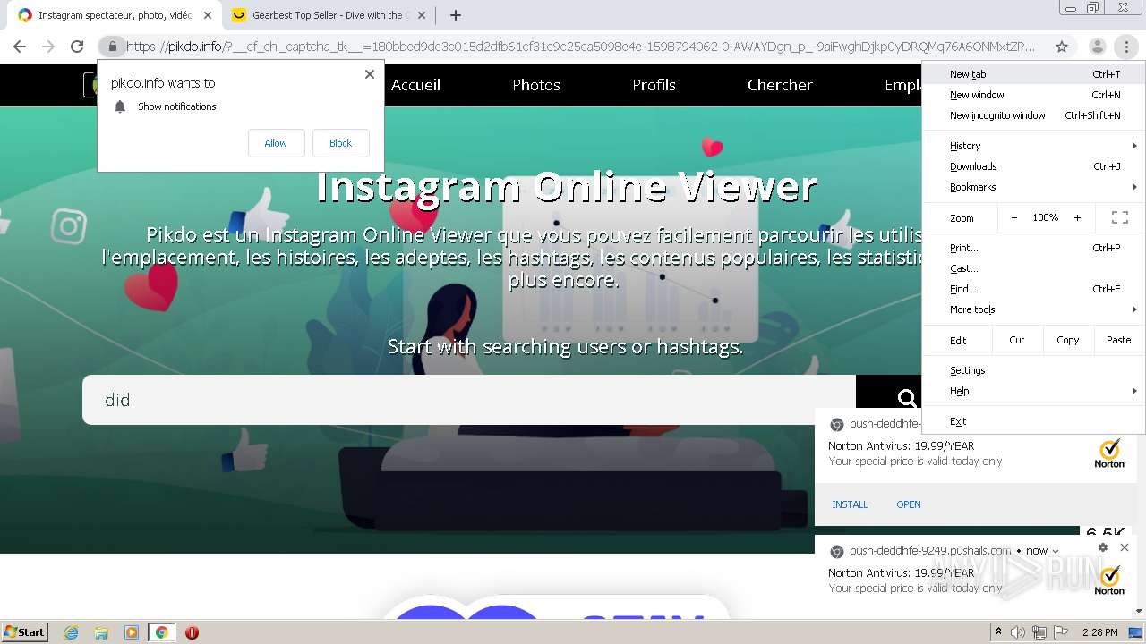This screenshot has width=1146, height=644.
Task: Open Chercher navigation link
Action: [780, 85]
